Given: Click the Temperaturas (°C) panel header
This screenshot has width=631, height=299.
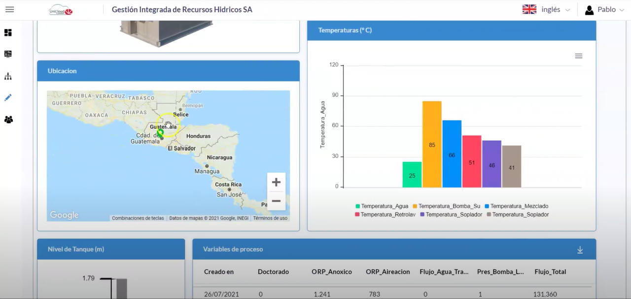Looking at the screenshot, I should [x=452, y=31].
